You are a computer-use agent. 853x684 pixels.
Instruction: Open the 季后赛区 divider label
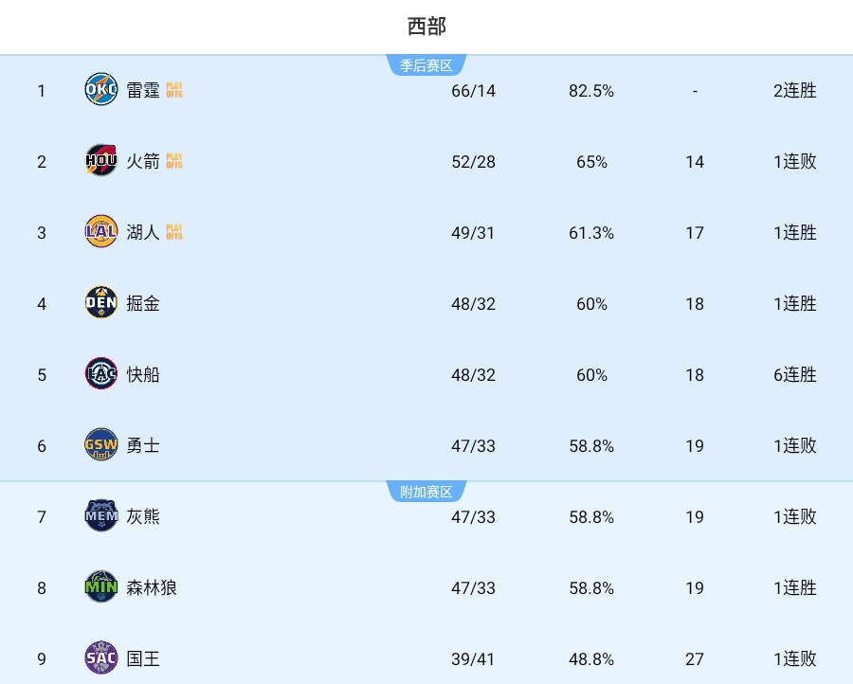[426, 64]
